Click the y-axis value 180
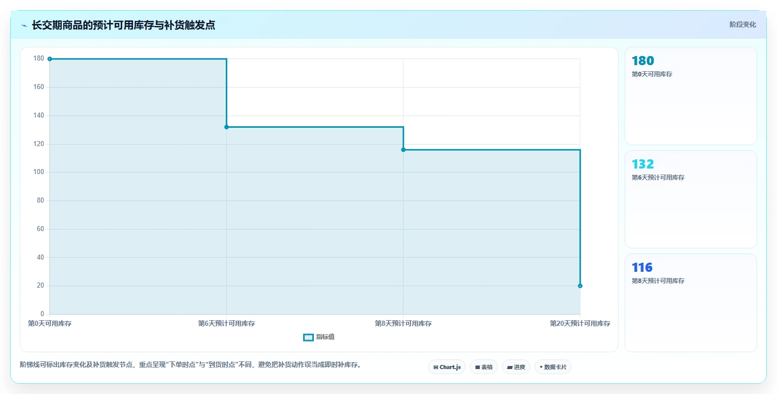 pos(39,59)
